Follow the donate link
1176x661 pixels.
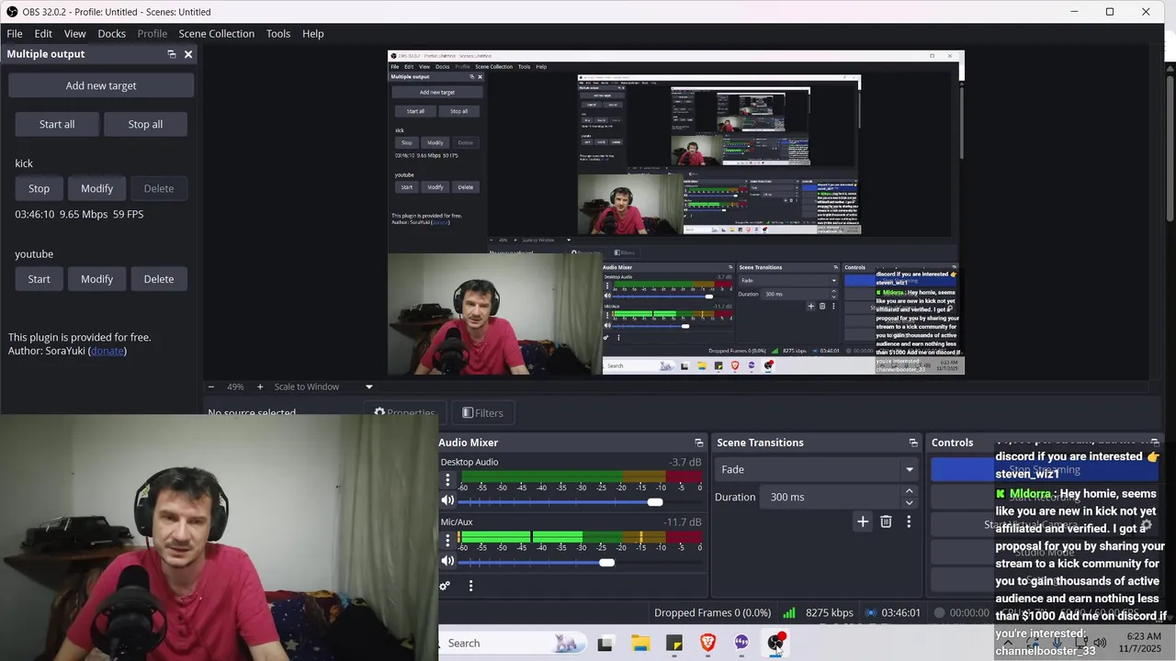tap(107, 351)
